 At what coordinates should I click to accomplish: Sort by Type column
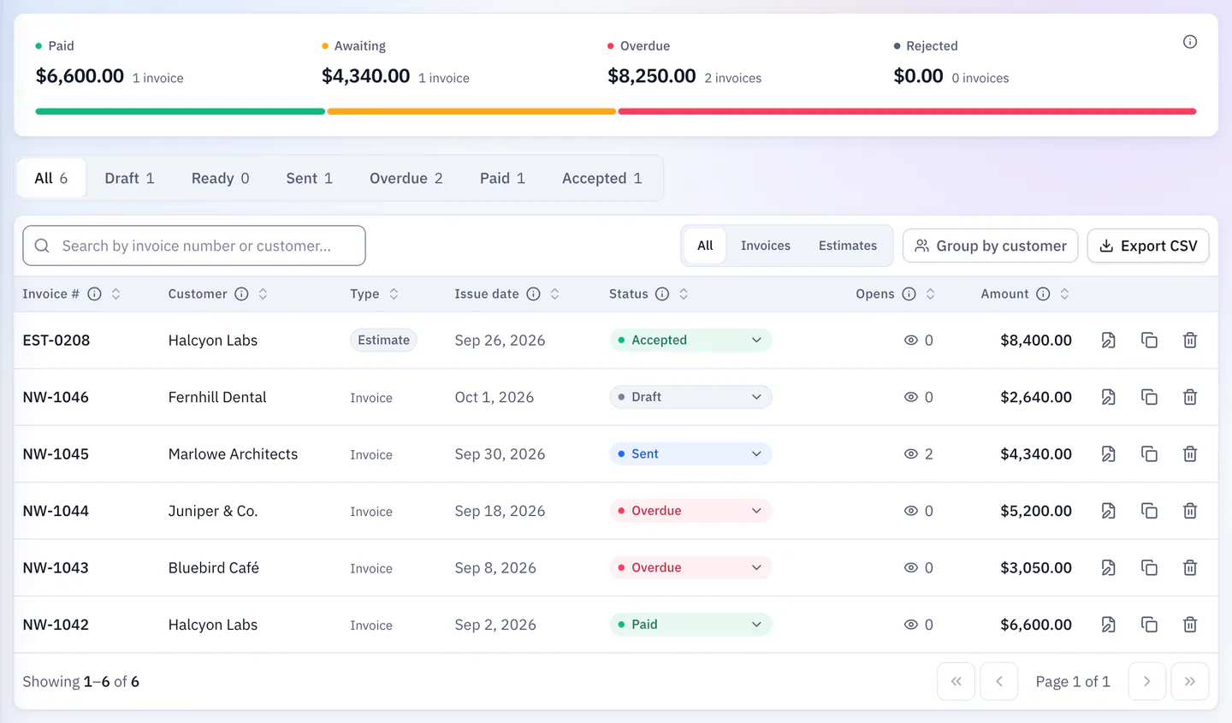394,294
